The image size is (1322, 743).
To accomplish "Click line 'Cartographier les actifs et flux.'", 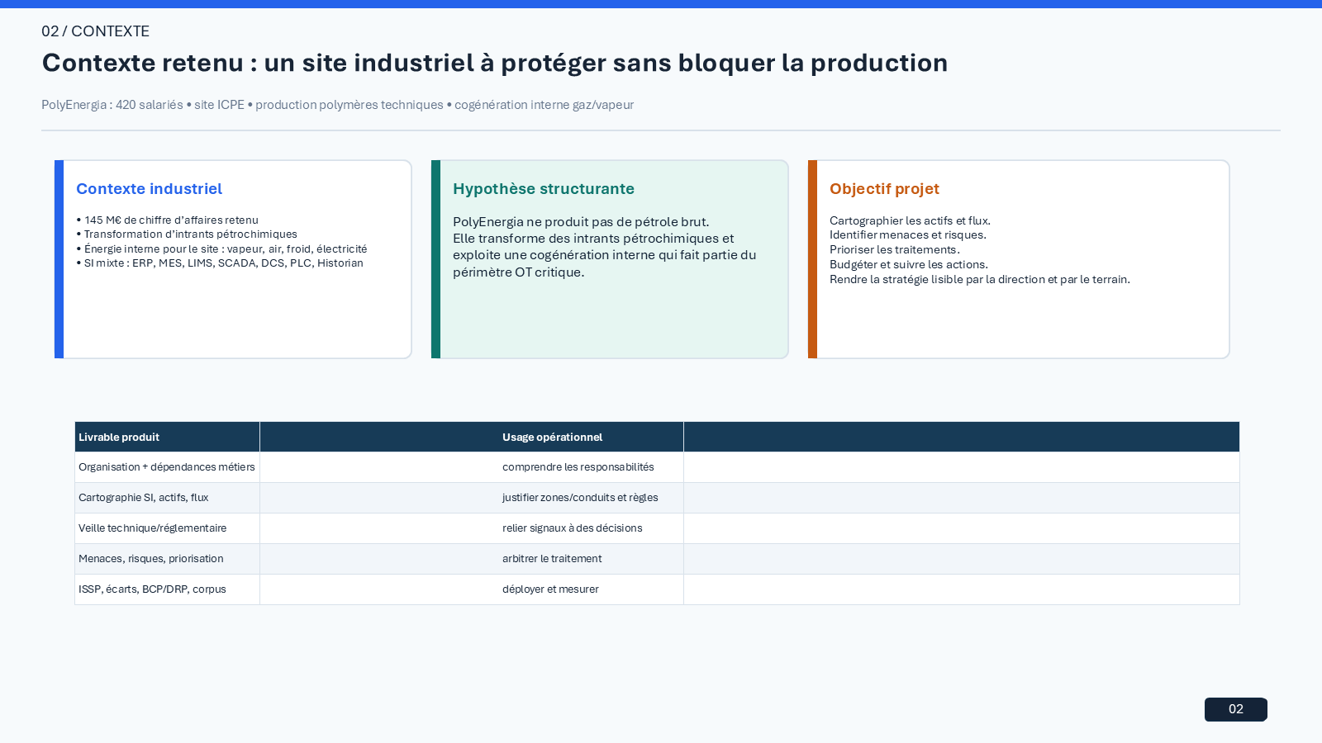I will click(x=910, y=220).
